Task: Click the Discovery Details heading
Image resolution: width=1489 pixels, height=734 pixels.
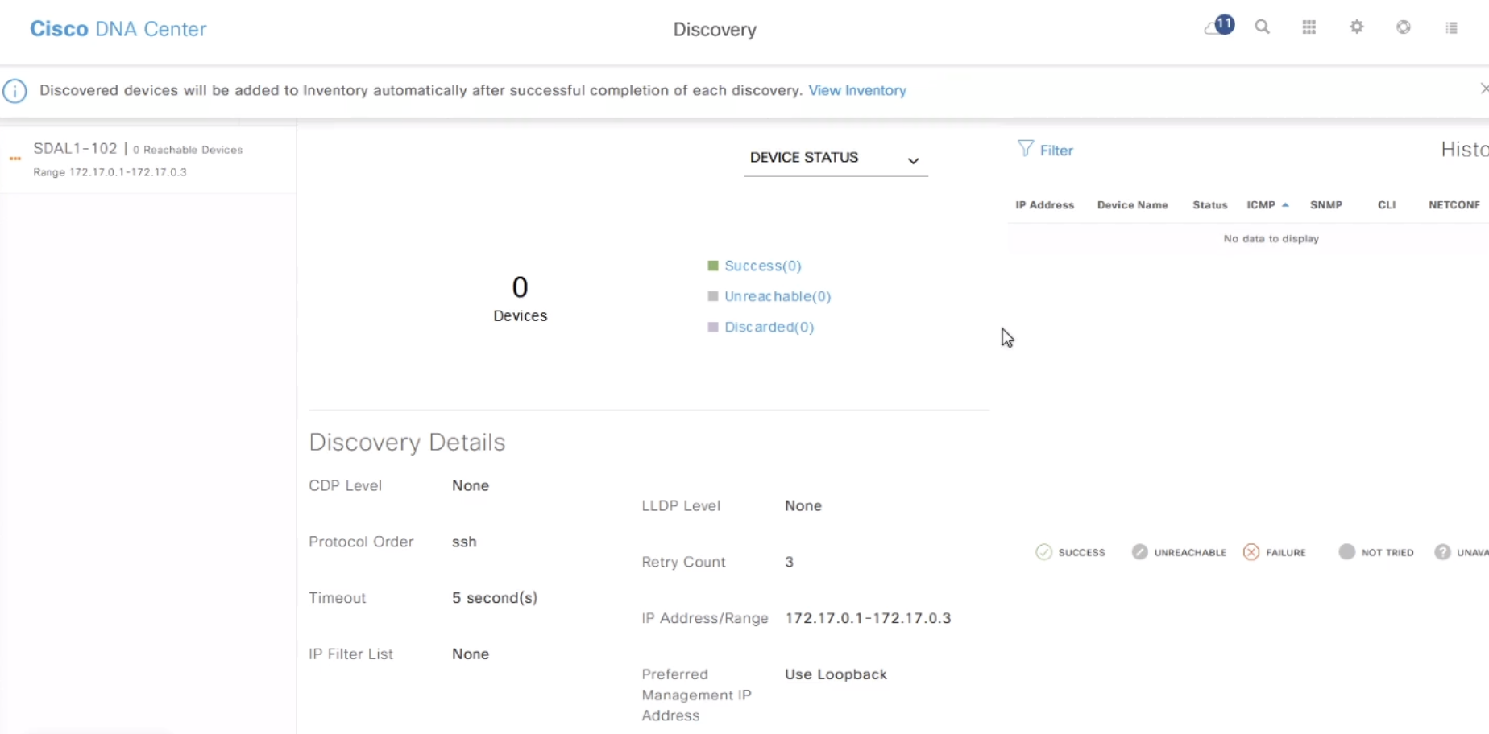Action: click(407, 442)
